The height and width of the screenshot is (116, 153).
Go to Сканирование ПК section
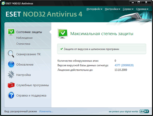[28, 54]
